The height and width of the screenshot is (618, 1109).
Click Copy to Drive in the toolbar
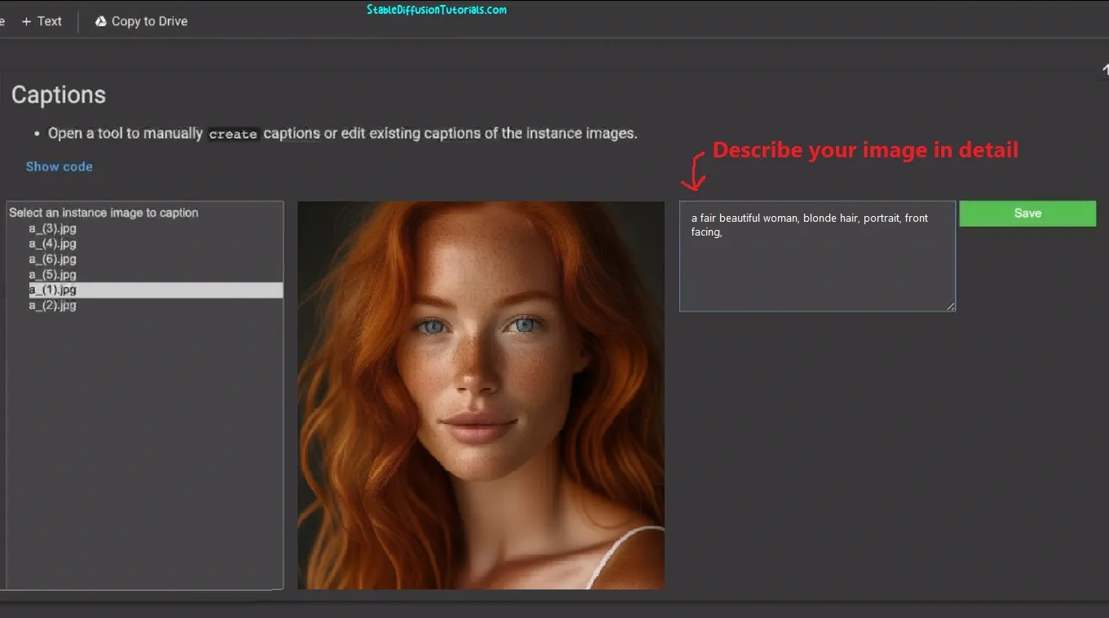[x=140, y=21]
